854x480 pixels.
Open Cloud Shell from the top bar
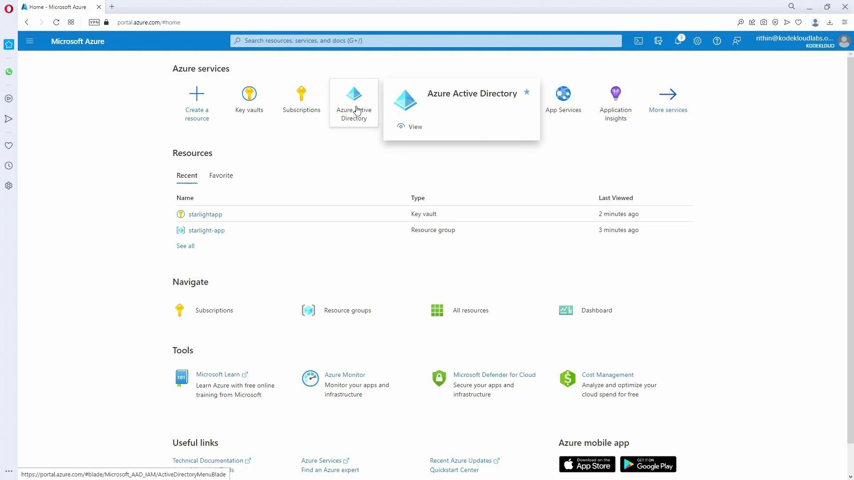[x=639, y=41]
